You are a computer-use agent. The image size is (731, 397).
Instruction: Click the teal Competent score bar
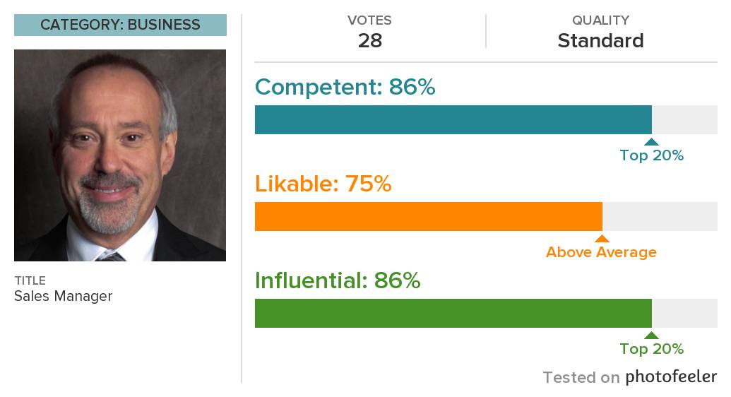pyautogui.click(x=453, y=120)
